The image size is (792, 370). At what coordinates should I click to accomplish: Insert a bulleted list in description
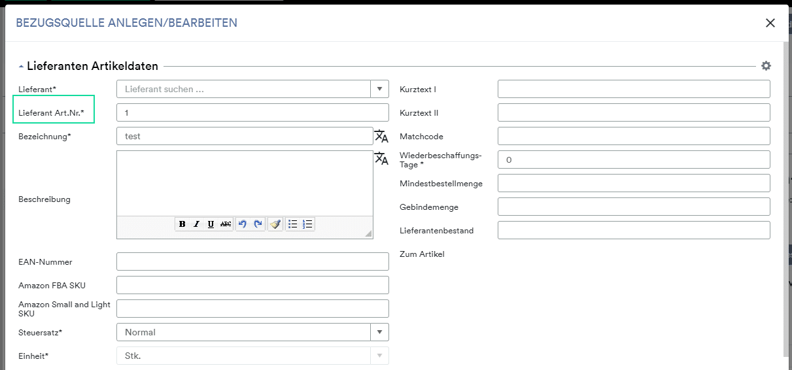(293, 224)
